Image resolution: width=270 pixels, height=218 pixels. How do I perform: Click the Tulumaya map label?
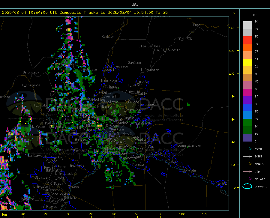pyautogui.click(x=112, y=87)
